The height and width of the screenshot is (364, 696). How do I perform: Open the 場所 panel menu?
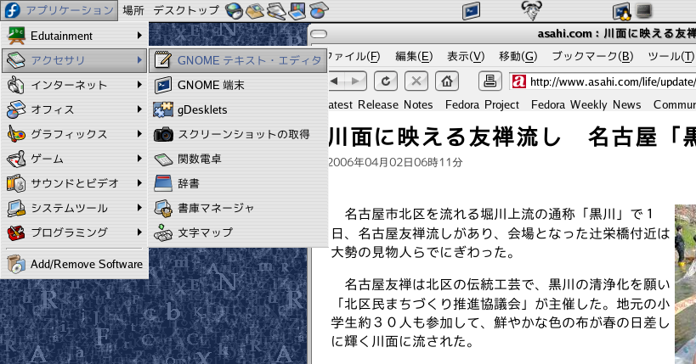132,11
